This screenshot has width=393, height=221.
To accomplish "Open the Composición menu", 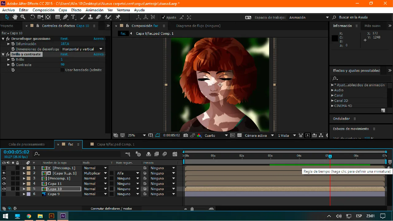I will point(43,10).
